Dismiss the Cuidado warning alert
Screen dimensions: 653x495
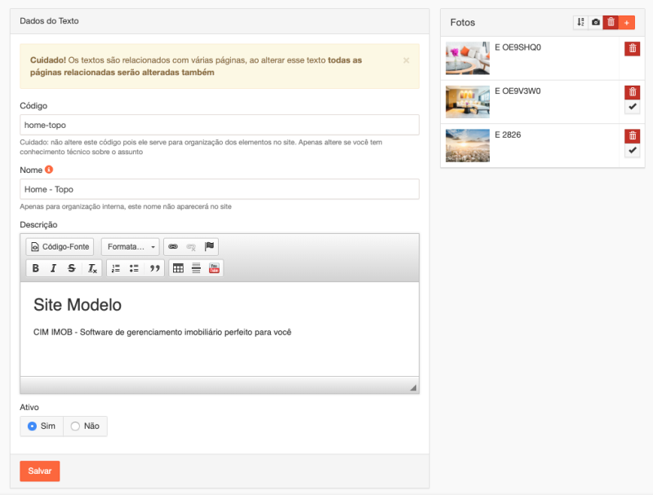(x=406, y=60)
